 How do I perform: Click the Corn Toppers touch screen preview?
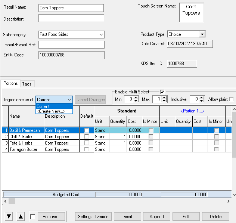pyautogui.click(x=191, y=12)
